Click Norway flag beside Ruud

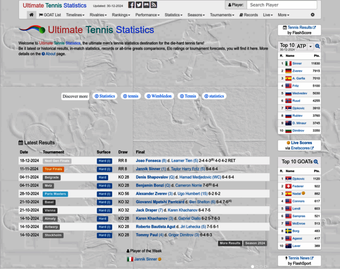(288, 101)
